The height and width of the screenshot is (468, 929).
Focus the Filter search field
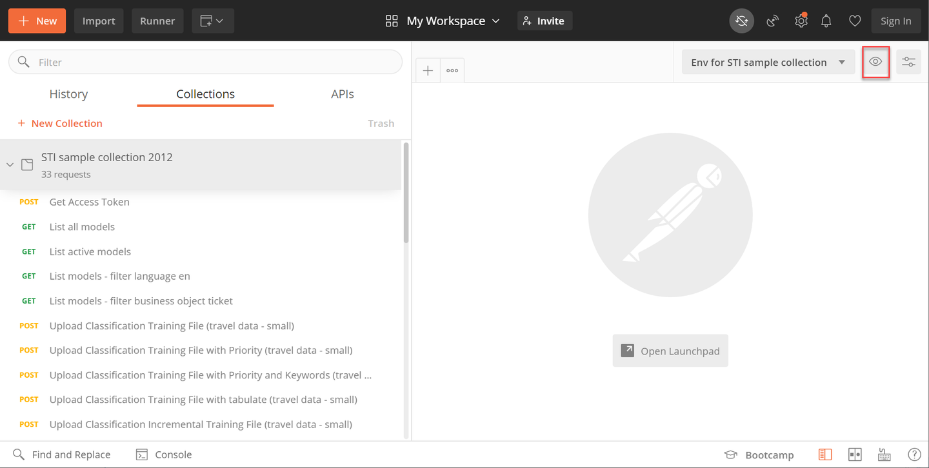205,62
